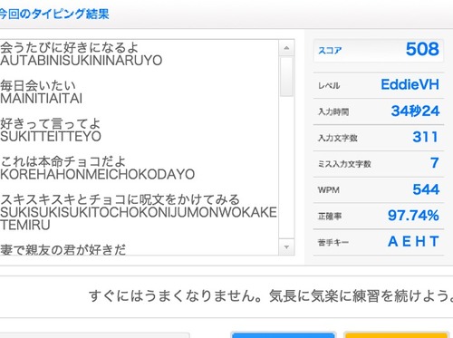Image resolution: width=453 pixels, height=338 pixels.
Task: Click the line 好きって言ってよ
Action: 50,124
